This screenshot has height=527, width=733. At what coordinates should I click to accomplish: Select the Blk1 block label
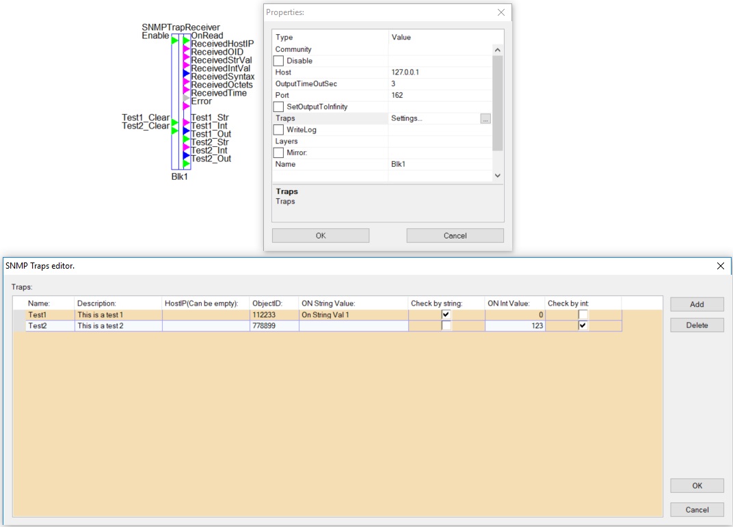coord(180,176)
